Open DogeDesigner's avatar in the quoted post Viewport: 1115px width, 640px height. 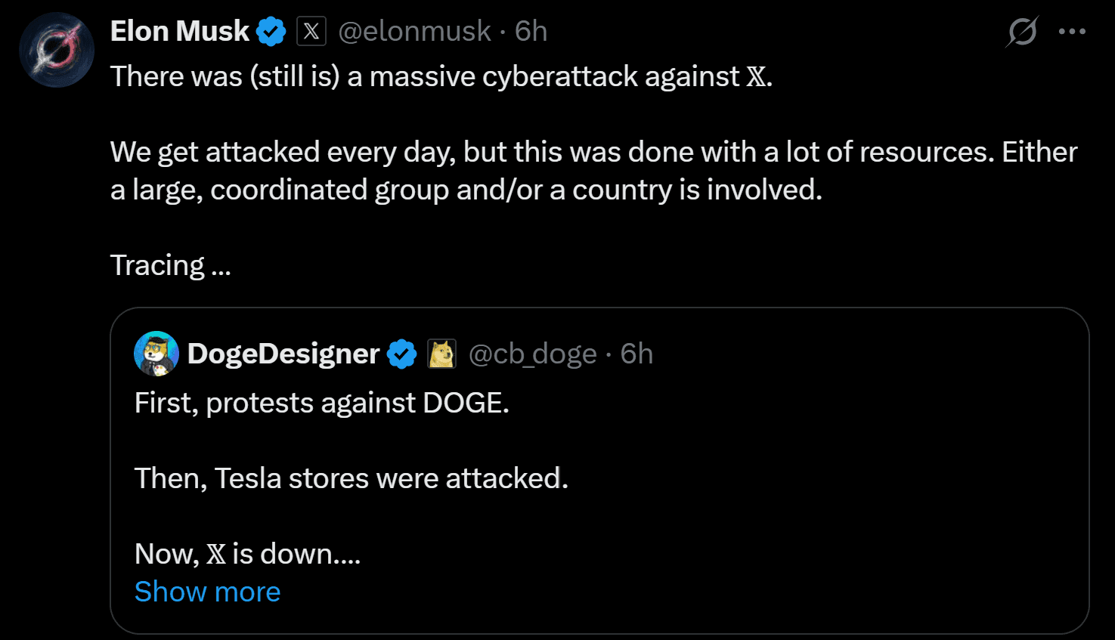[156, 354]
